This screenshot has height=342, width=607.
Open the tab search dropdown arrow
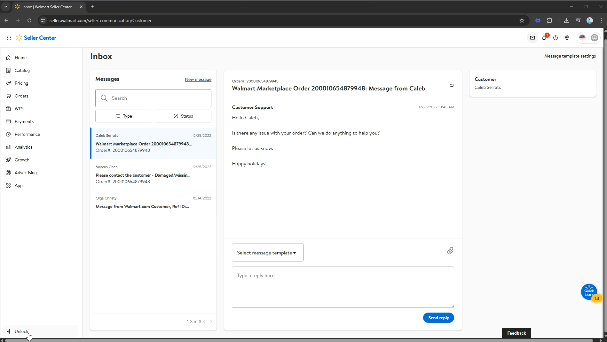coord(6,7)
